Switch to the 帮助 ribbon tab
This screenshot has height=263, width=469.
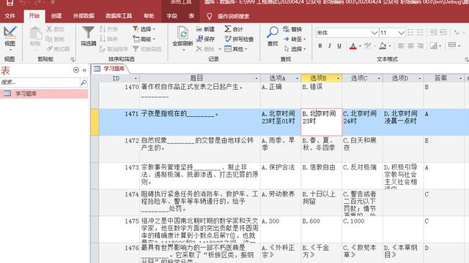point(149,16)
